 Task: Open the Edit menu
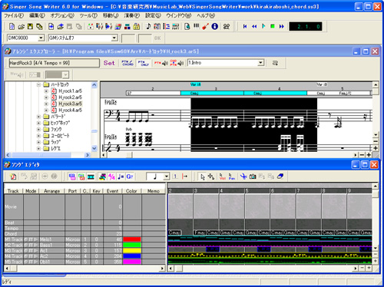click(x=37, y=15)
